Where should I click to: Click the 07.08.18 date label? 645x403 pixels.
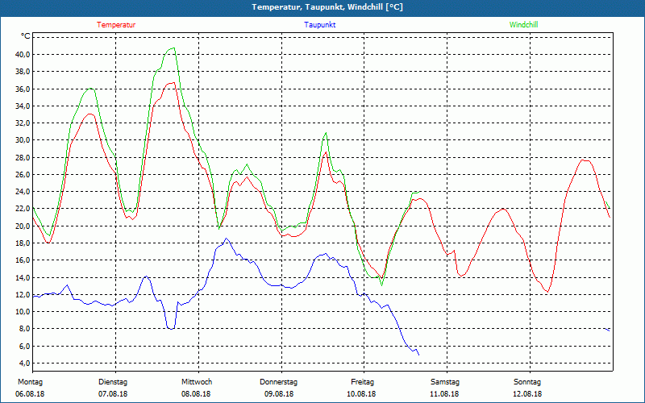pos(113,394)
